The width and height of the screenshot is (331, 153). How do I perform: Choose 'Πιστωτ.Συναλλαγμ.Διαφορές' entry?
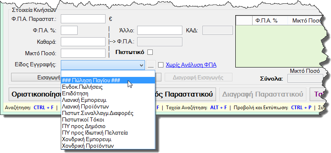108,113
